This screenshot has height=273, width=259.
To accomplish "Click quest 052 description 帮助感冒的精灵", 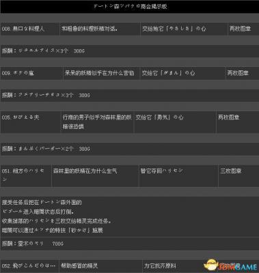I will click(100, 266).
